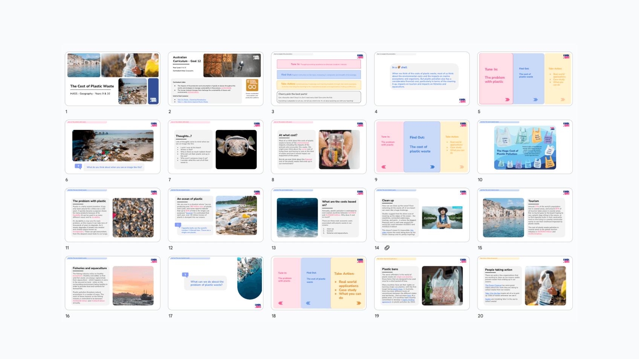
Task: Click the 'Closing the Tap' video on slide 14
Action: (442, 218)
